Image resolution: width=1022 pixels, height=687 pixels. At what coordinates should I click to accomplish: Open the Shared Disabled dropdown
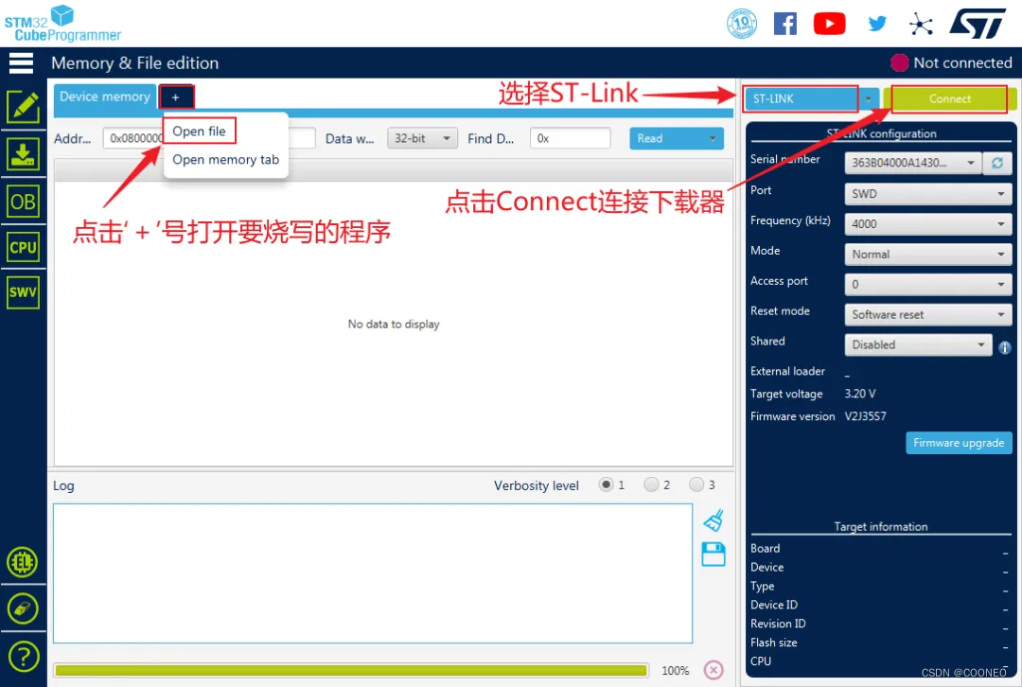click(x=918, y=344)
